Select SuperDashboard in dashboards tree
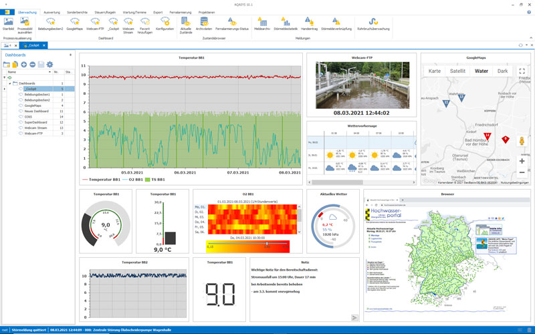Viewport: 535px width, 334px height. [x=36, y=122]
